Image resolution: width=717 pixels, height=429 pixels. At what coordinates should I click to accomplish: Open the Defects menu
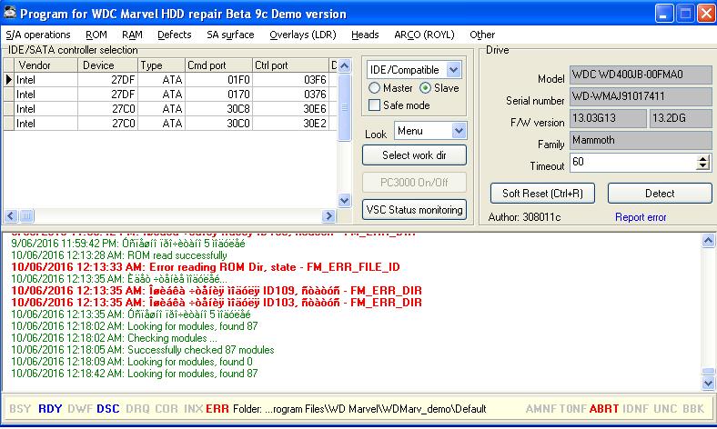[x=174, y=35]
